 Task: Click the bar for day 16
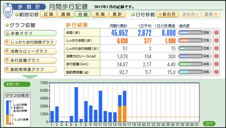pos(125,106)
